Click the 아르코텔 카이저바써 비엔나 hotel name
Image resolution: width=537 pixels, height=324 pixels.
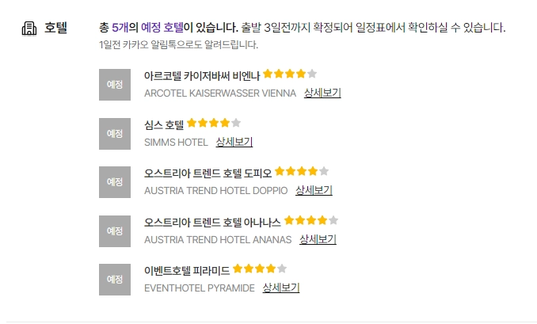click(x=202, y=76)
